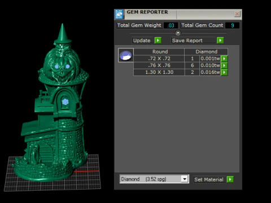Click the quantity 6 cell
Image resolution: width=271 pixels, height=203 pixels.
[193, 65]
